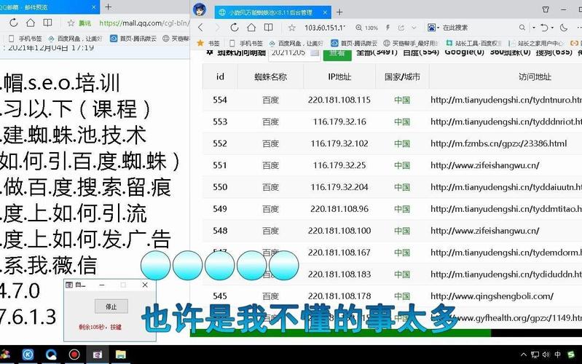The width and height of the screenshot is (582, 364).
Task: Expand the dropdown arrow beside magnifier
Action: (x=534, y=28)
